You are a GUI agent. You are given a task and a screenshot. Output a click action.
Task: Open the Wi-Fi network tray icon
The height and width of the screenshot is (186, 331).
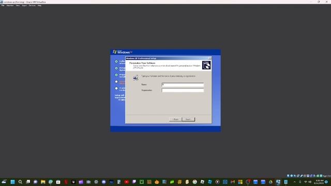pos(306,182)
